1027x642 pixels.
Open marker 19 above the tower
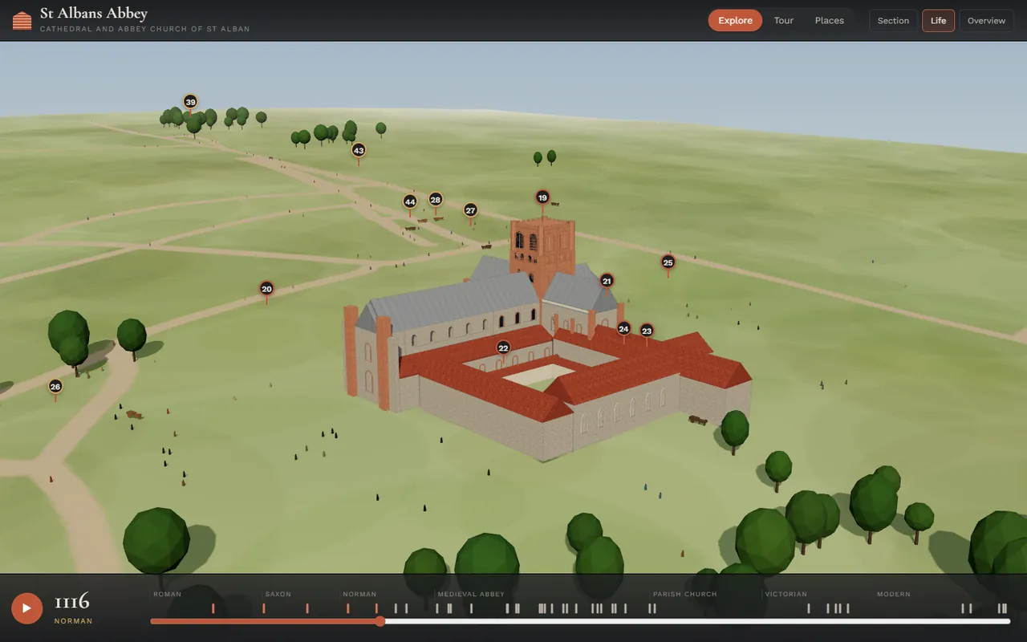click(x=542, y=197)
